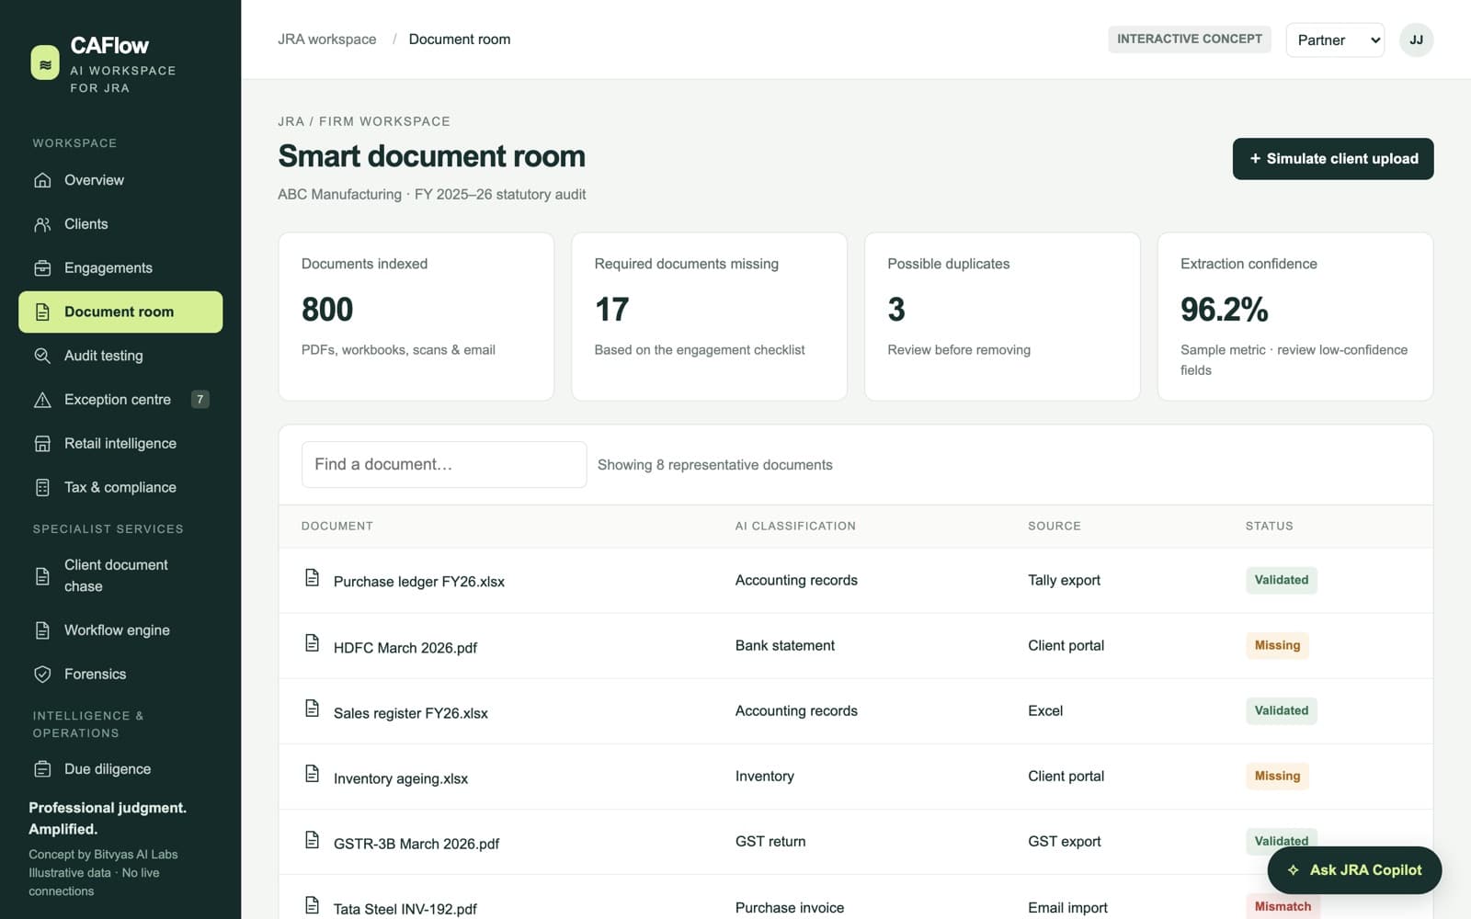1471x919 pixels.
Task: Select Document room in the sidebar
Action: tap(120, 312)
